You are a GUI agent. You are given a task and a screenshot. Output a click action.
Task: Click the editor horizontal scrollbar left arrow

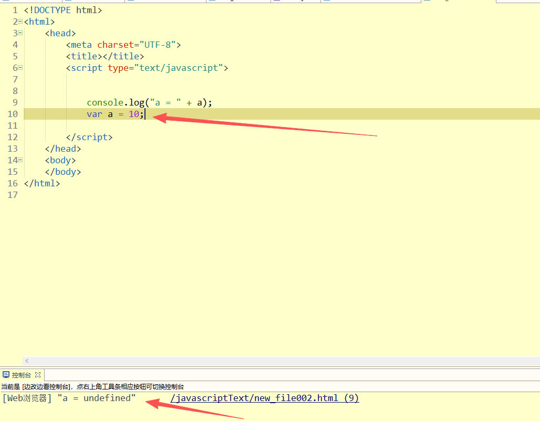[27, 361]
